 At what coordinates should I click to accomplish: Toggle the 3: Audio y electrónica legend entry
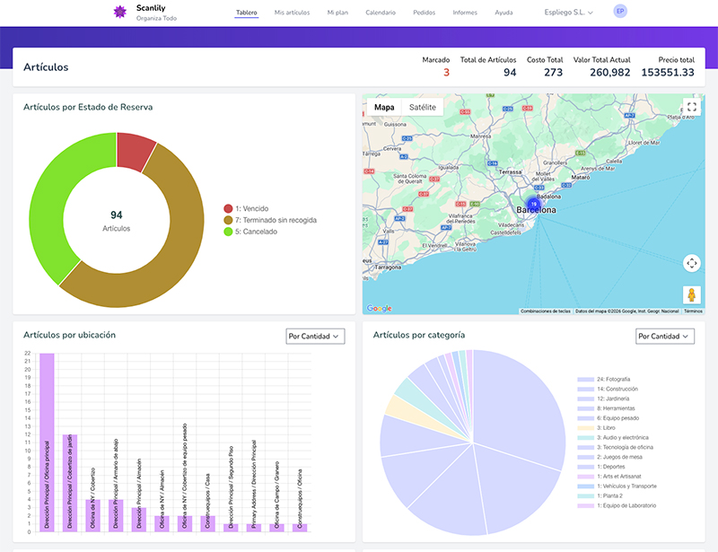pyautogui.click(x=613, y=437)
